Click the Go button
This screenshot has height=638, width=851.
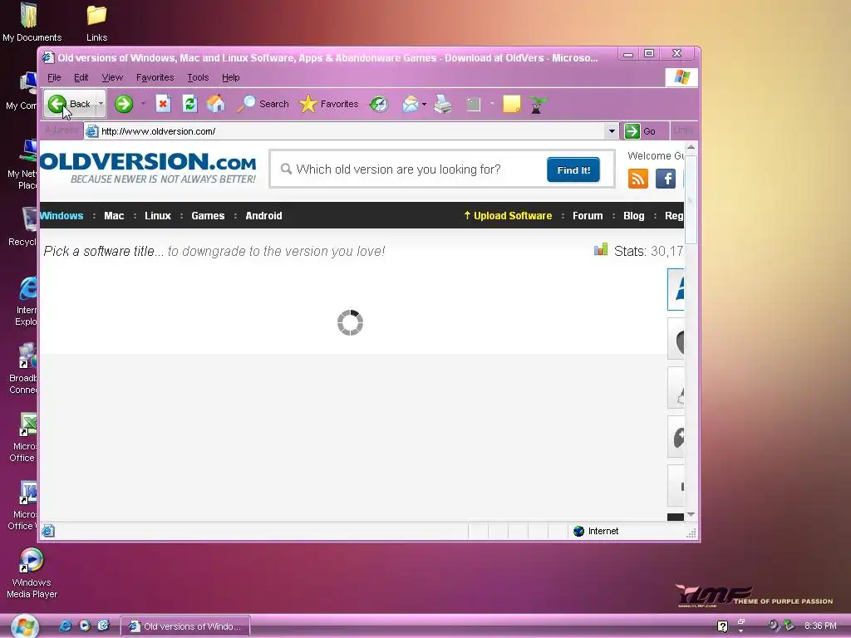(640, 131)
